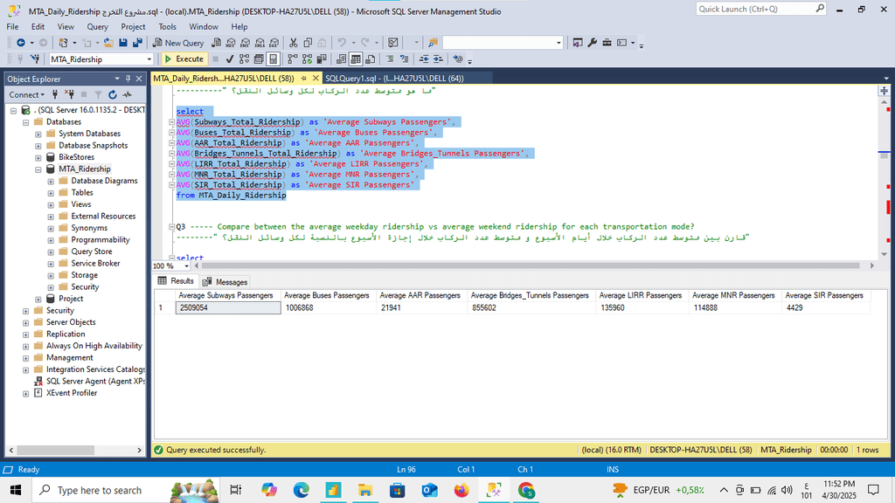Click in the Quick Launch search box
The width and height of the screenshot is (895, 503).
coord(761,9)
